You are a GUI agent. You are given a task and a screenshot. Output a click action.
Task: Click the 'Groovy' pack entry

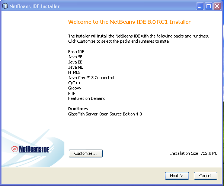tap(74, 88)
